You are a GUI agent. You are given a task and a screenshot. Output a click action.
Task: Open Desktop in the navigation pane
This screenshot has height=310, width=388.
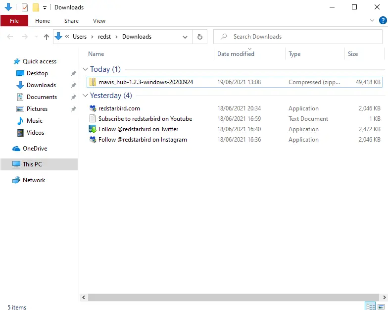[x=37, y=73]
